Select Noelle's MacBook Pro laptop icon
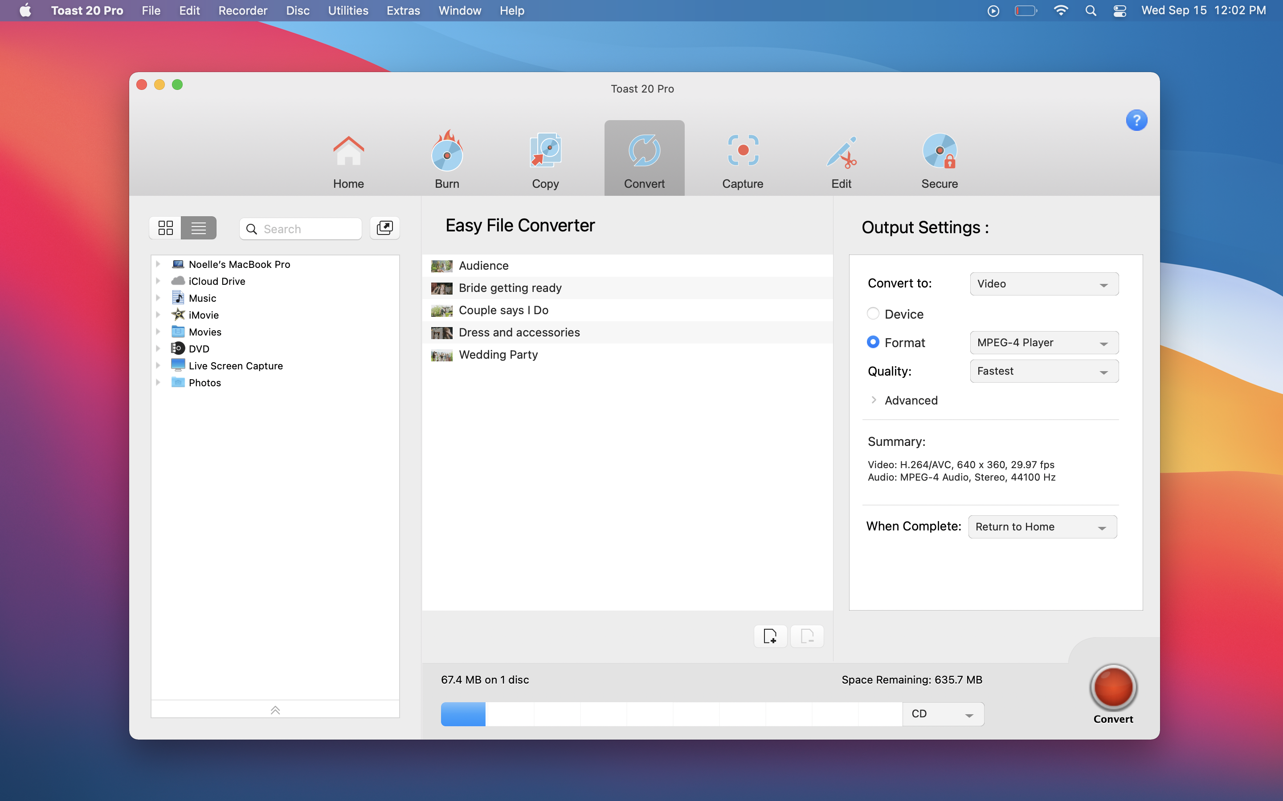This screenshot has height=801, width=1283. coord(178,264)
